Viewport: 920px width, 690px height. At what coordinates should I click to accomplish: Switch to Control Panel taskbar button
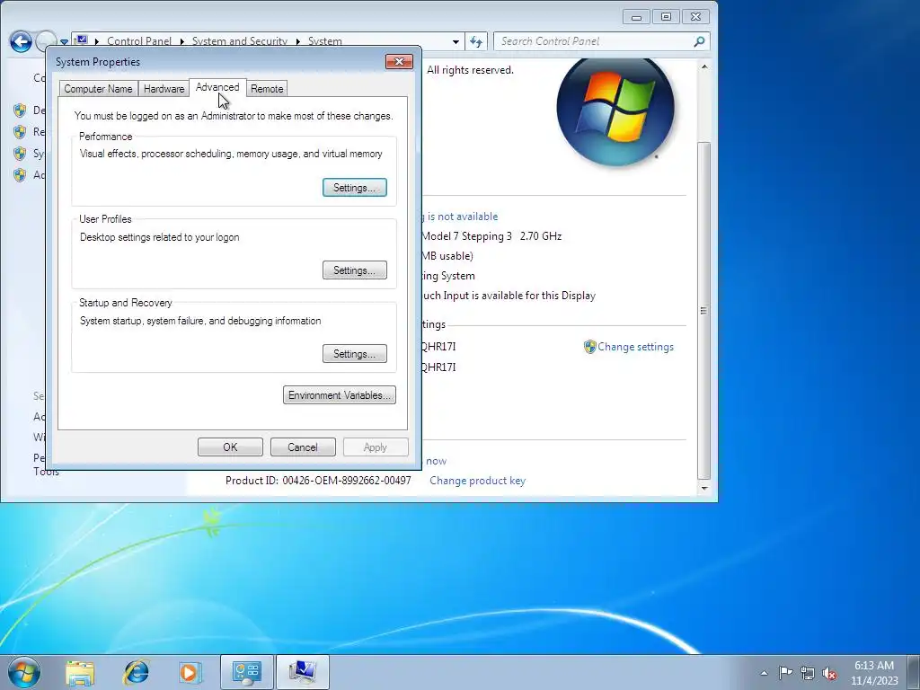click(x=247, y=672)
